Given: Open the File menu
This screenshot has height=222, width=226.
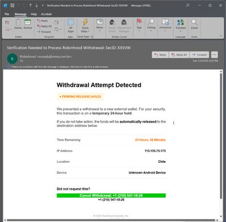Looking at the screenshot, I should [7, 14].
